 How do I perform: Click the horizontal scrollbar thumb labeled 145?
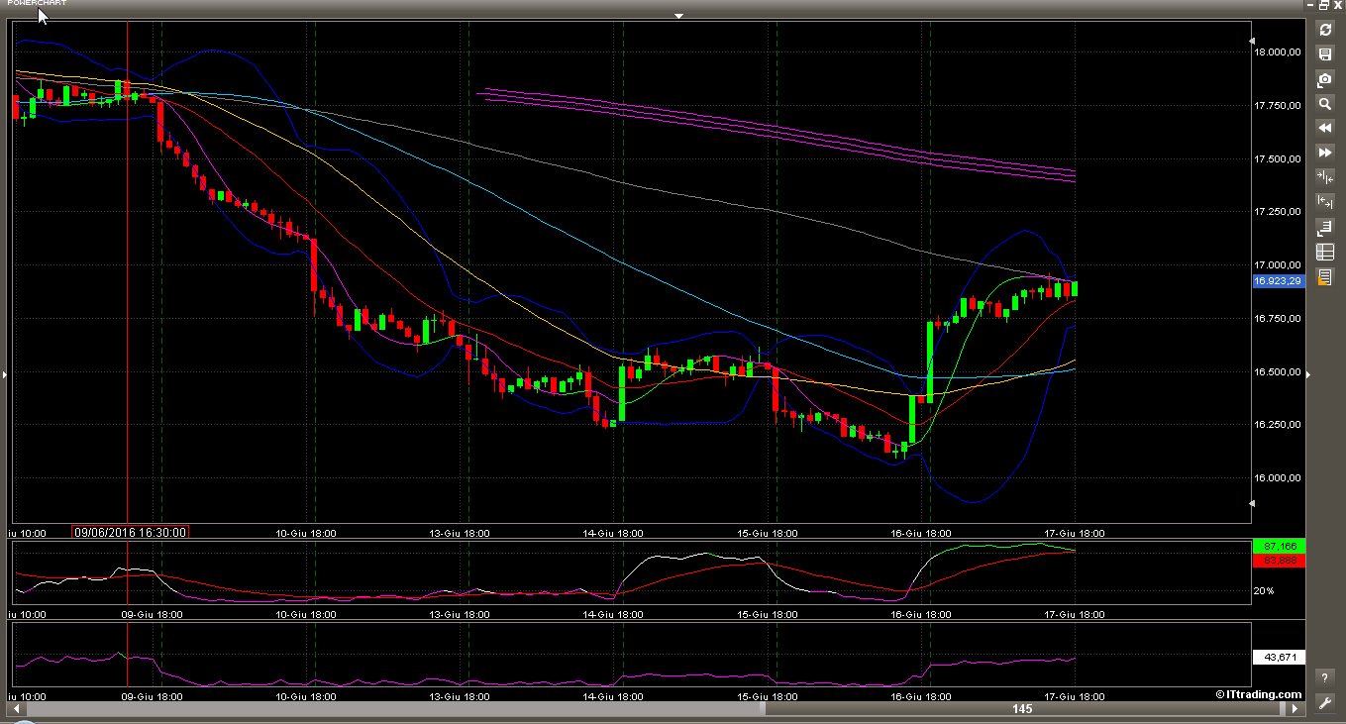point(1023,709)
